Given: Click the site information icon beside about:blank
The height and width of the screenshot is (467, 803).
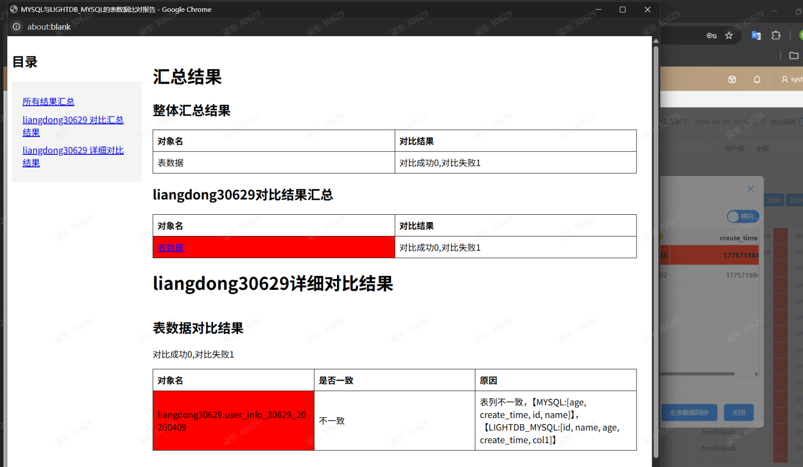Looking at the screenshot, I should click(16, 27).
